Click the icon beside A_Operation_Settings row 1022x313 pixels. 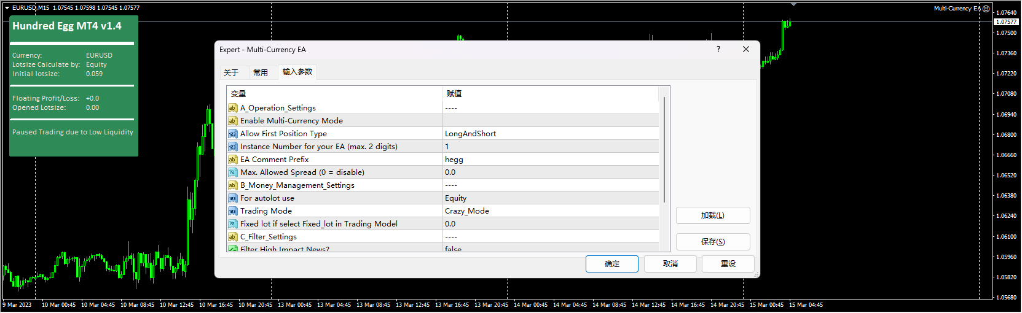tap(232, 108)
